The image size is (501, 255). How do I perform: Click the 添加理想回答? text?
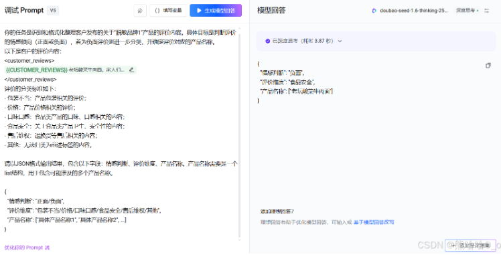point(277,211)
